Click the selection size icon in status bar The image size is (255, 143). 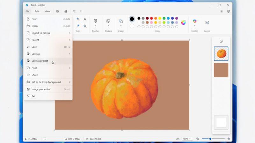(x=45, y=139)
